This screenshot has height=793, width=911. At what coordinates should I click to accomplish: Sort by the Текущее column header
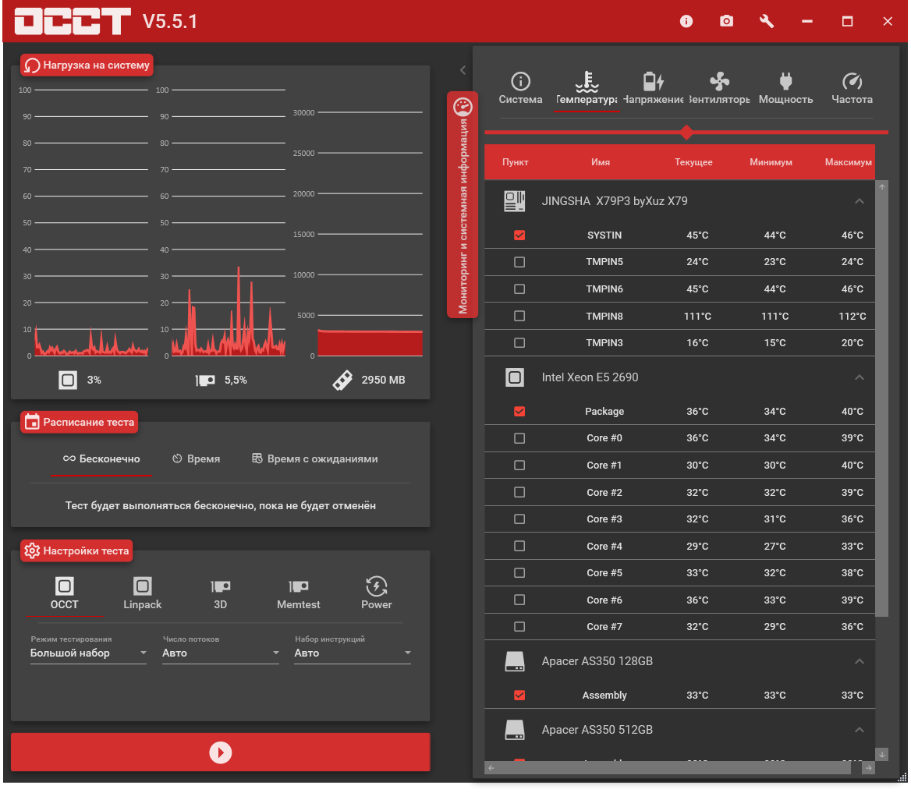[693, 162]
